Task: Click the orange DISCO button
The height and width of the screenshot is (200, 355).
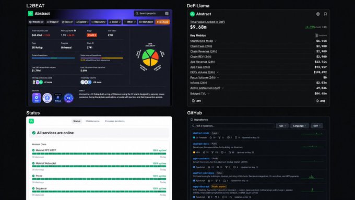Action: click(162, 22)
